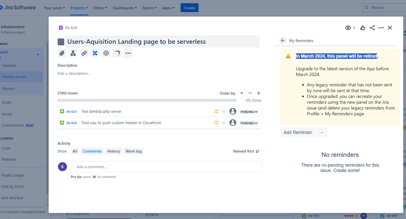
Task: Click the plus icon to add child issue
Action: tap(258, 93)
